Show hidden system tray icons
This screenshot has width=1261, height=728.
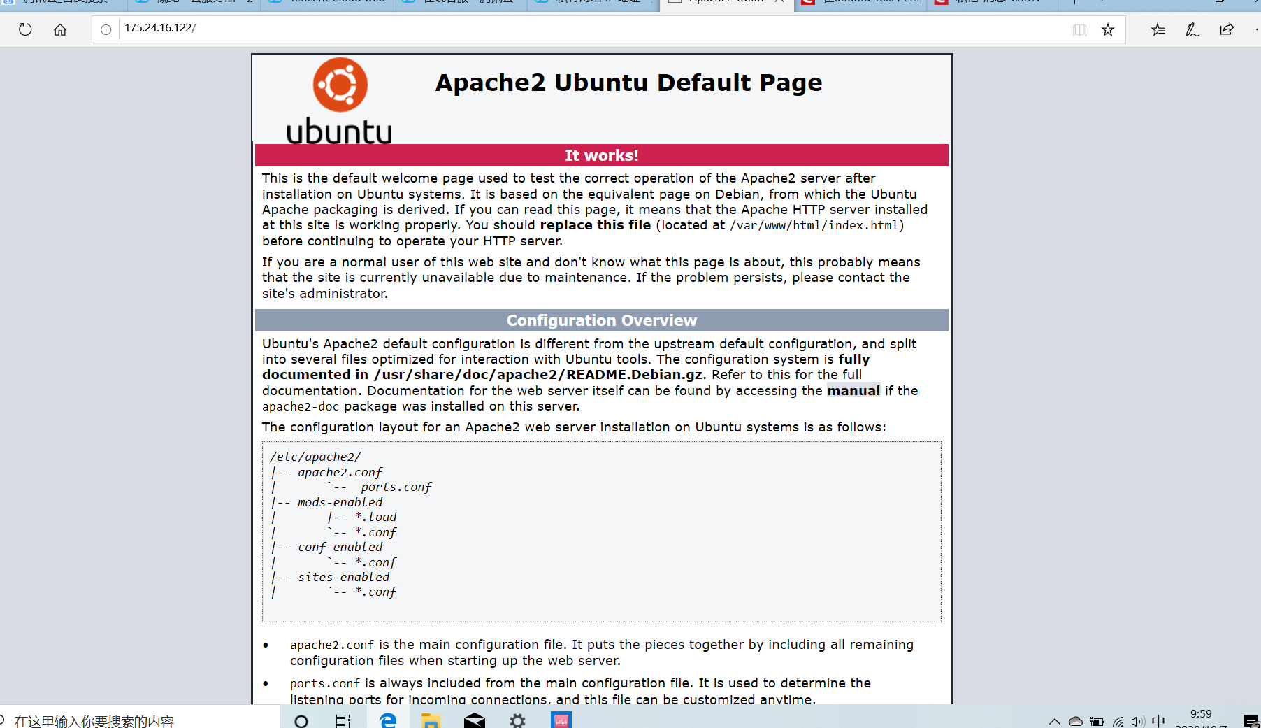[x=1055, y=721]
